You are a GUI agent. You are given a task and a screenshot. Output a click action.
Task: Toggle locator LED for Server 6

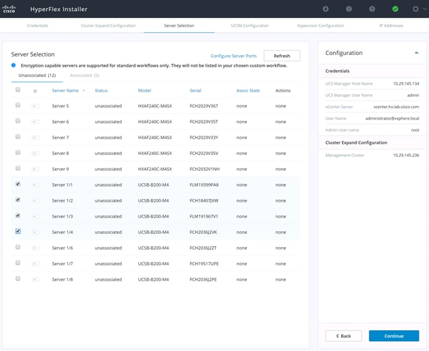click(x=36, y=122)
